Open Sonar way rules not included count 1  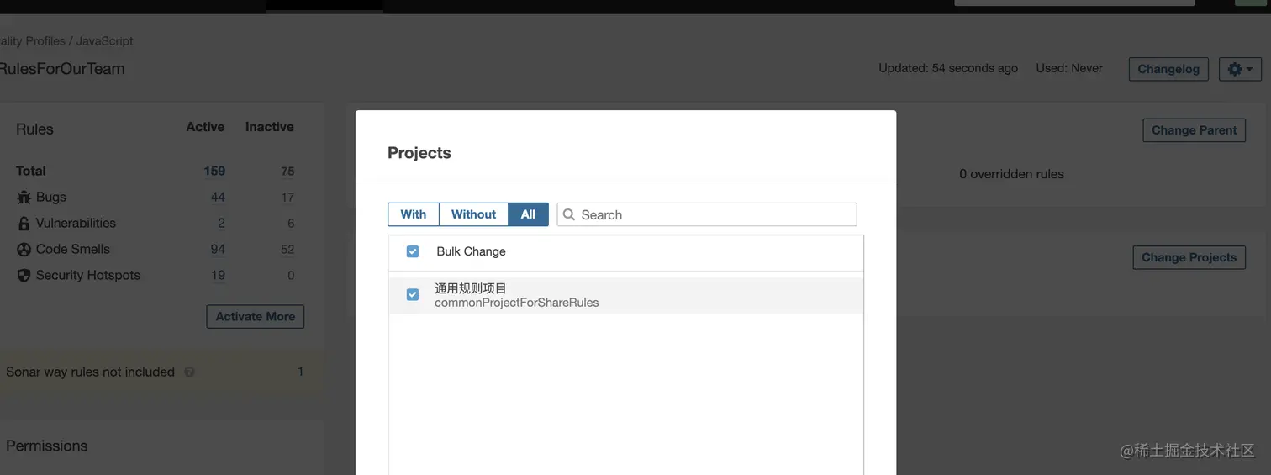[300, 372]
